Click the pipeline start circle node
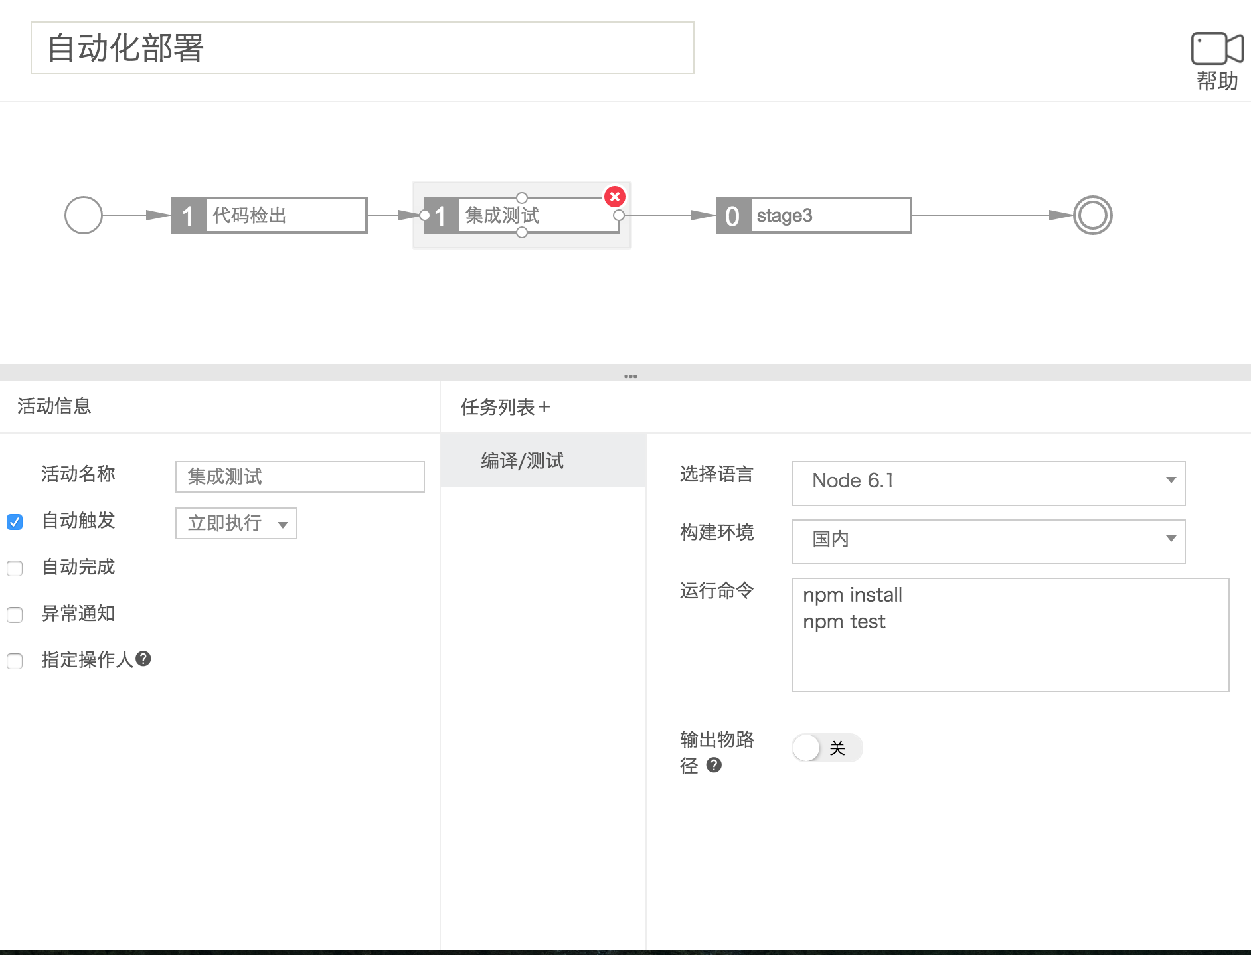 84,215
